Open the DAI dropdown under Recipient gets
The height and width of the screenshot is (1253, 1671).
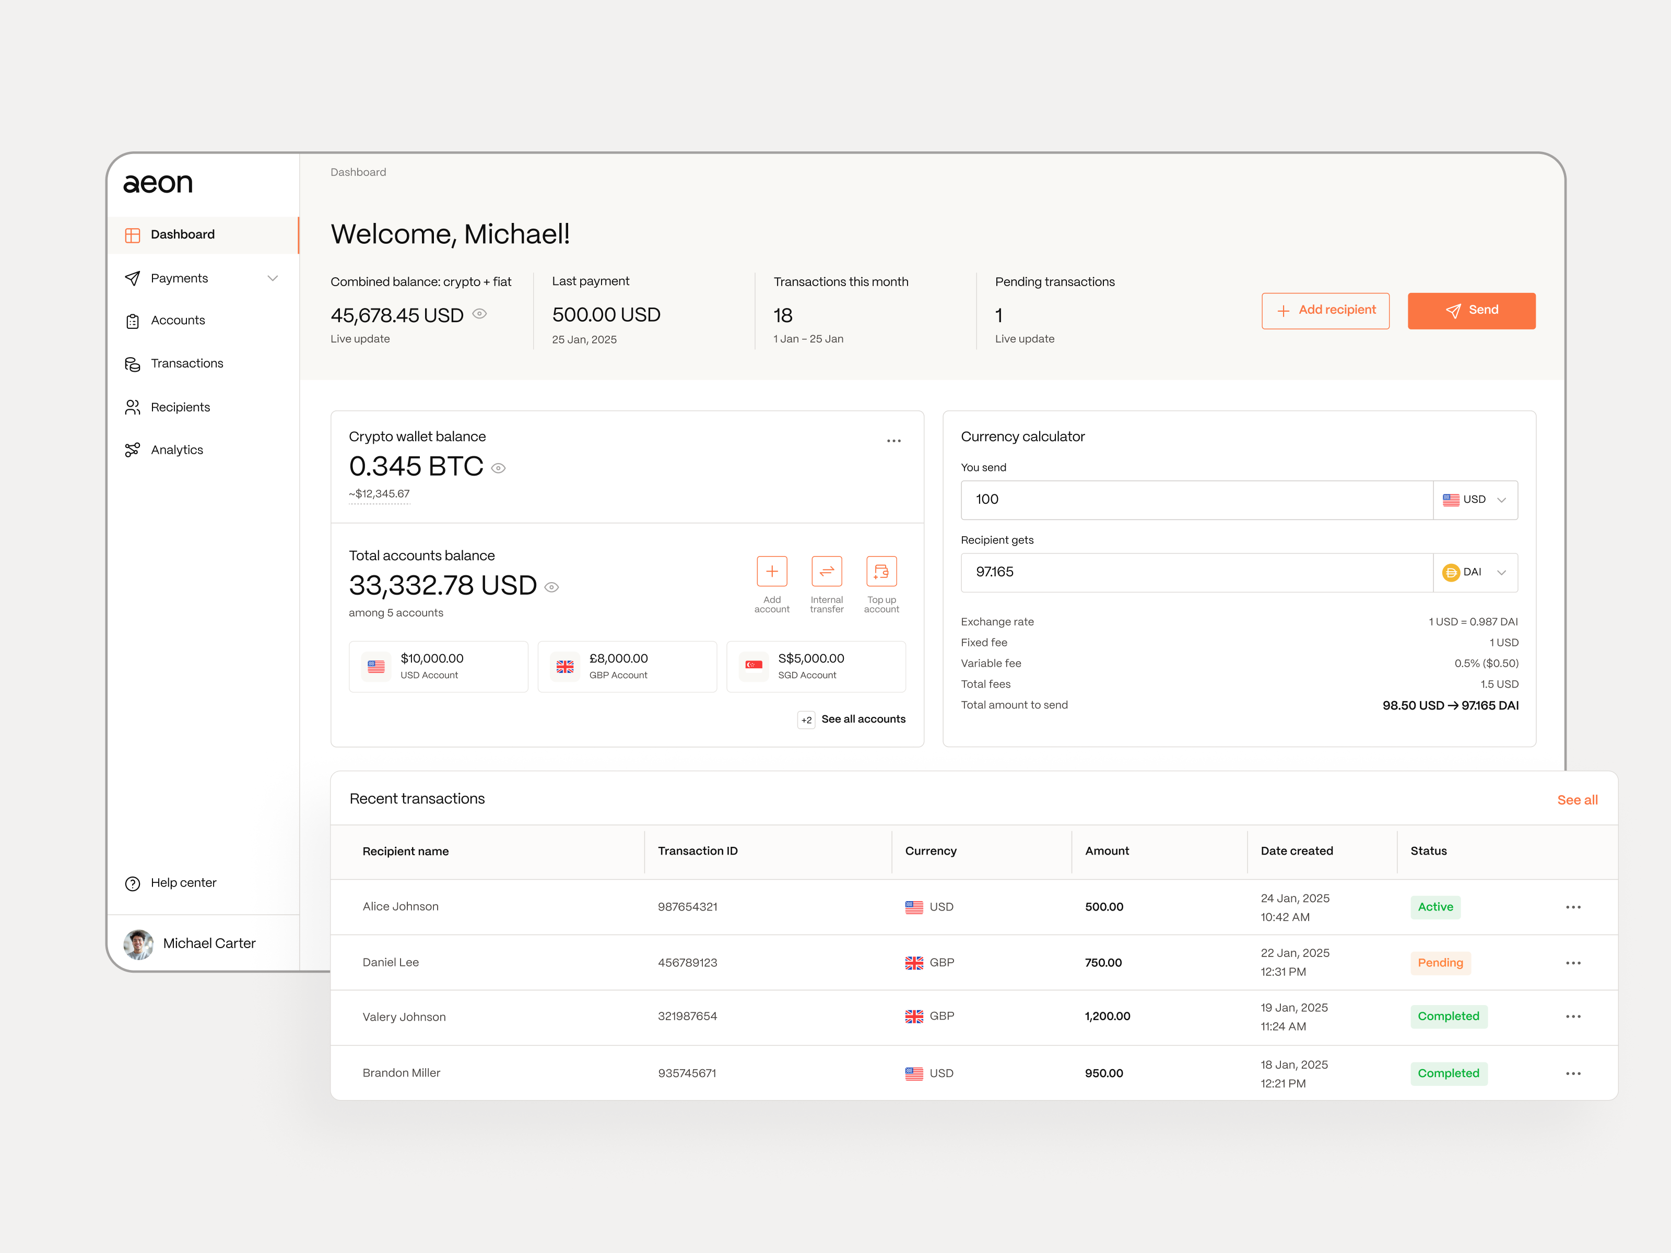(1475, 573)
